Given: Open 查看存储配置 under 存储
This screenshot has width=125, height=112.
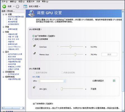Looking at the screenshot, I should click(13, 29).
